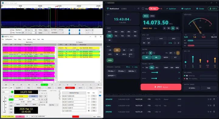Click the RadControl antenna logo icon
219x119 pixels.
point(108,8)
